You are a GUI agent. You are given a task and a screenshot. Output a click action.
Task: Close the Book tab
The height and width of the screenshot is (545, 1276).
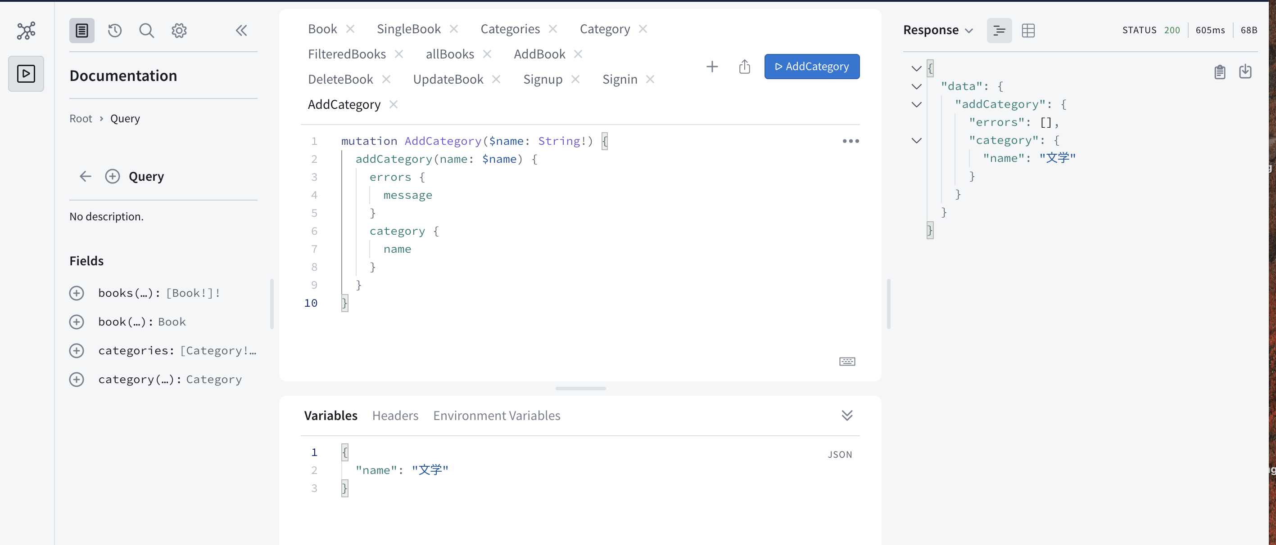tap(350, 29)
